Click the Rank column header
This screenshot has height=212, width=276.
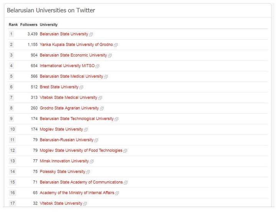(13, 25)
